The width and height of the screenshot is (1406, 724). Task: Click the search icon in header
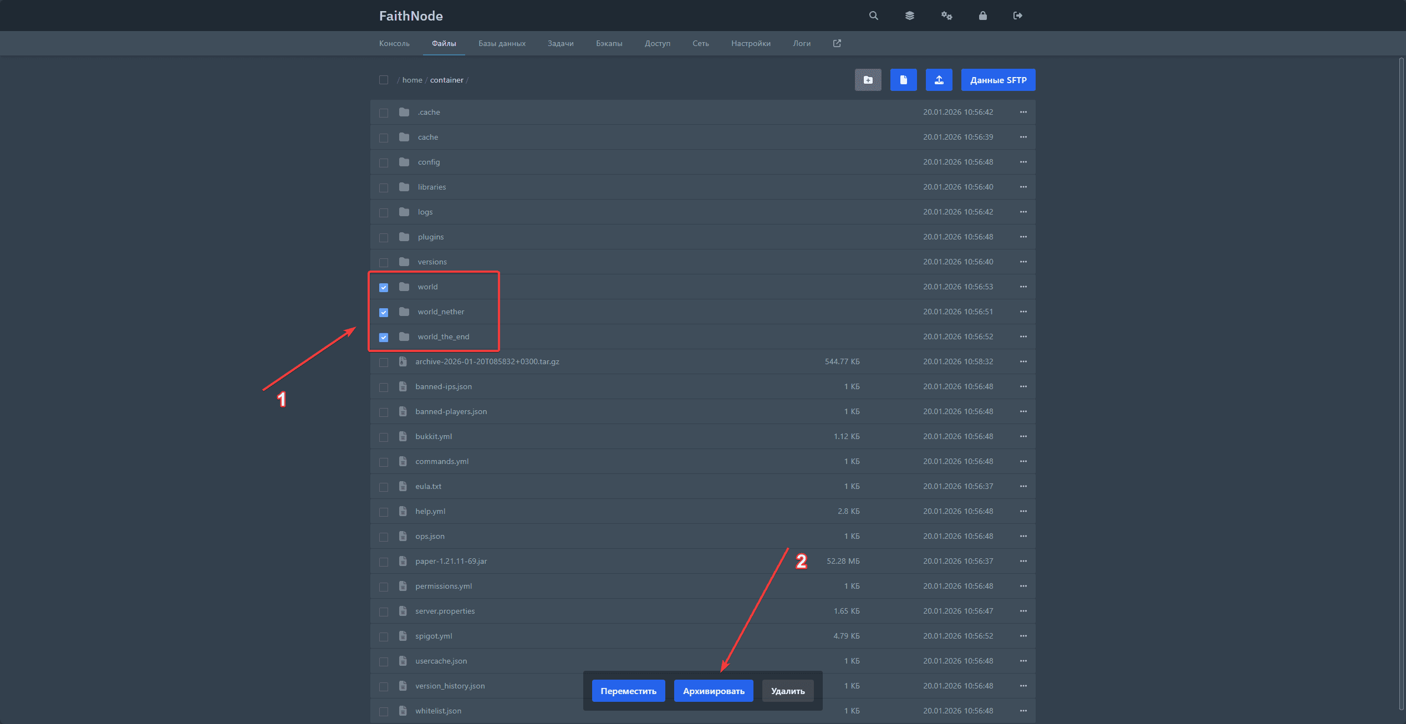873,16
